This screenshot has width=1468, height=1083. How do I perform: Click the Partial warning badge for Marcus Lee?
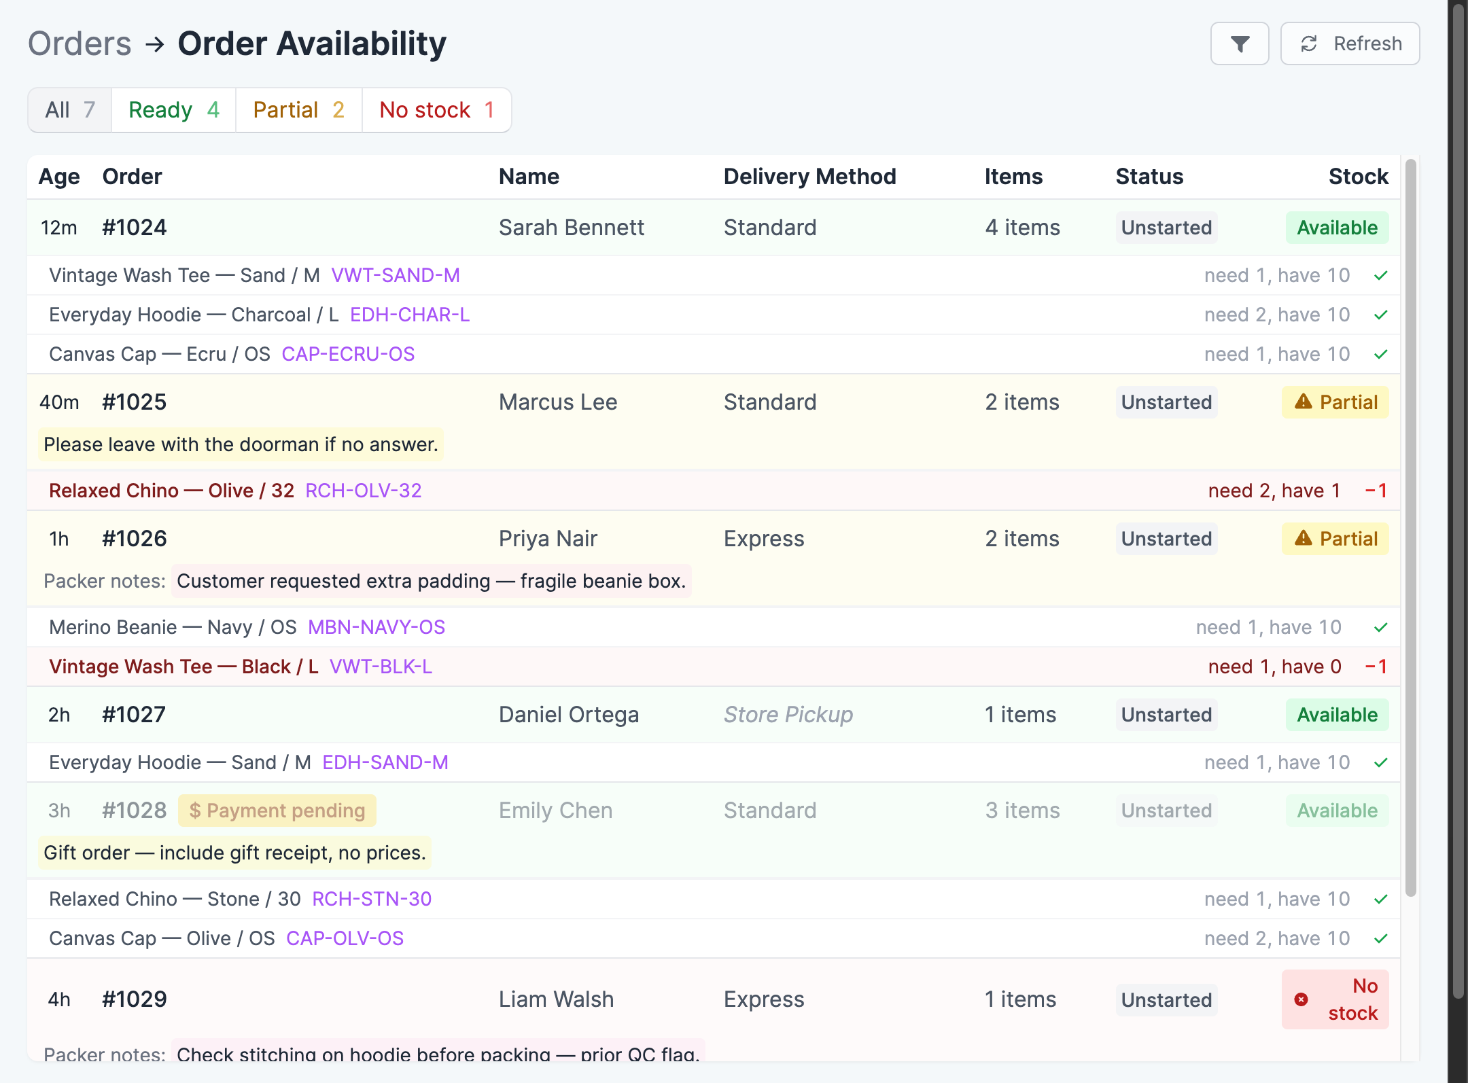1335,402
